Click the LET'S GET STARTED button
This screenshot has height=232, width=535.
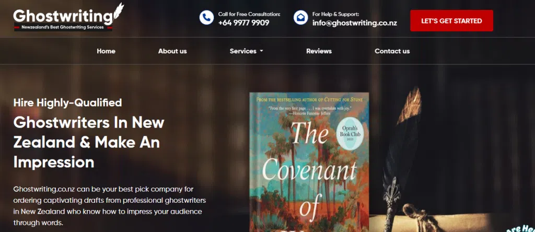(451, 21)
